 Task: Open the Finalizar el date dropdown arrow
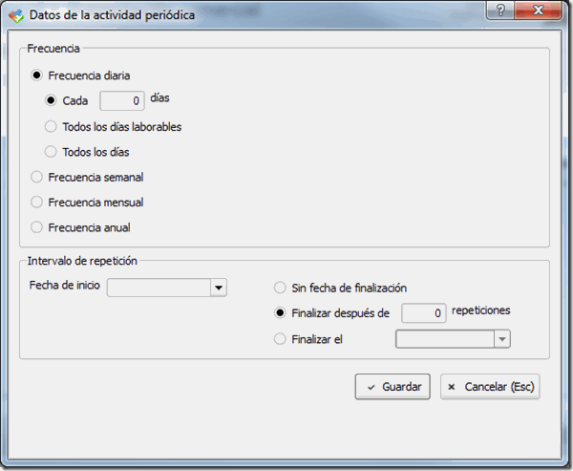tap(502, 339)
